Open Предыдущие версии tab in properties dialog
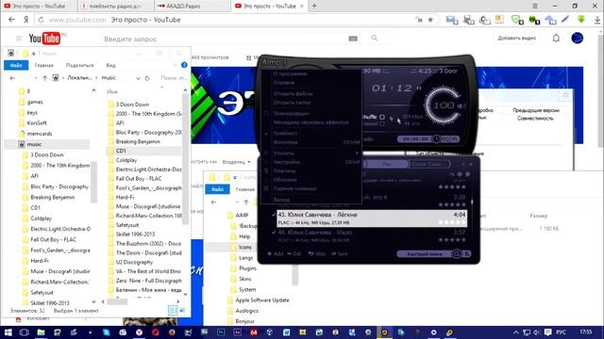 [x=536, y=110]
